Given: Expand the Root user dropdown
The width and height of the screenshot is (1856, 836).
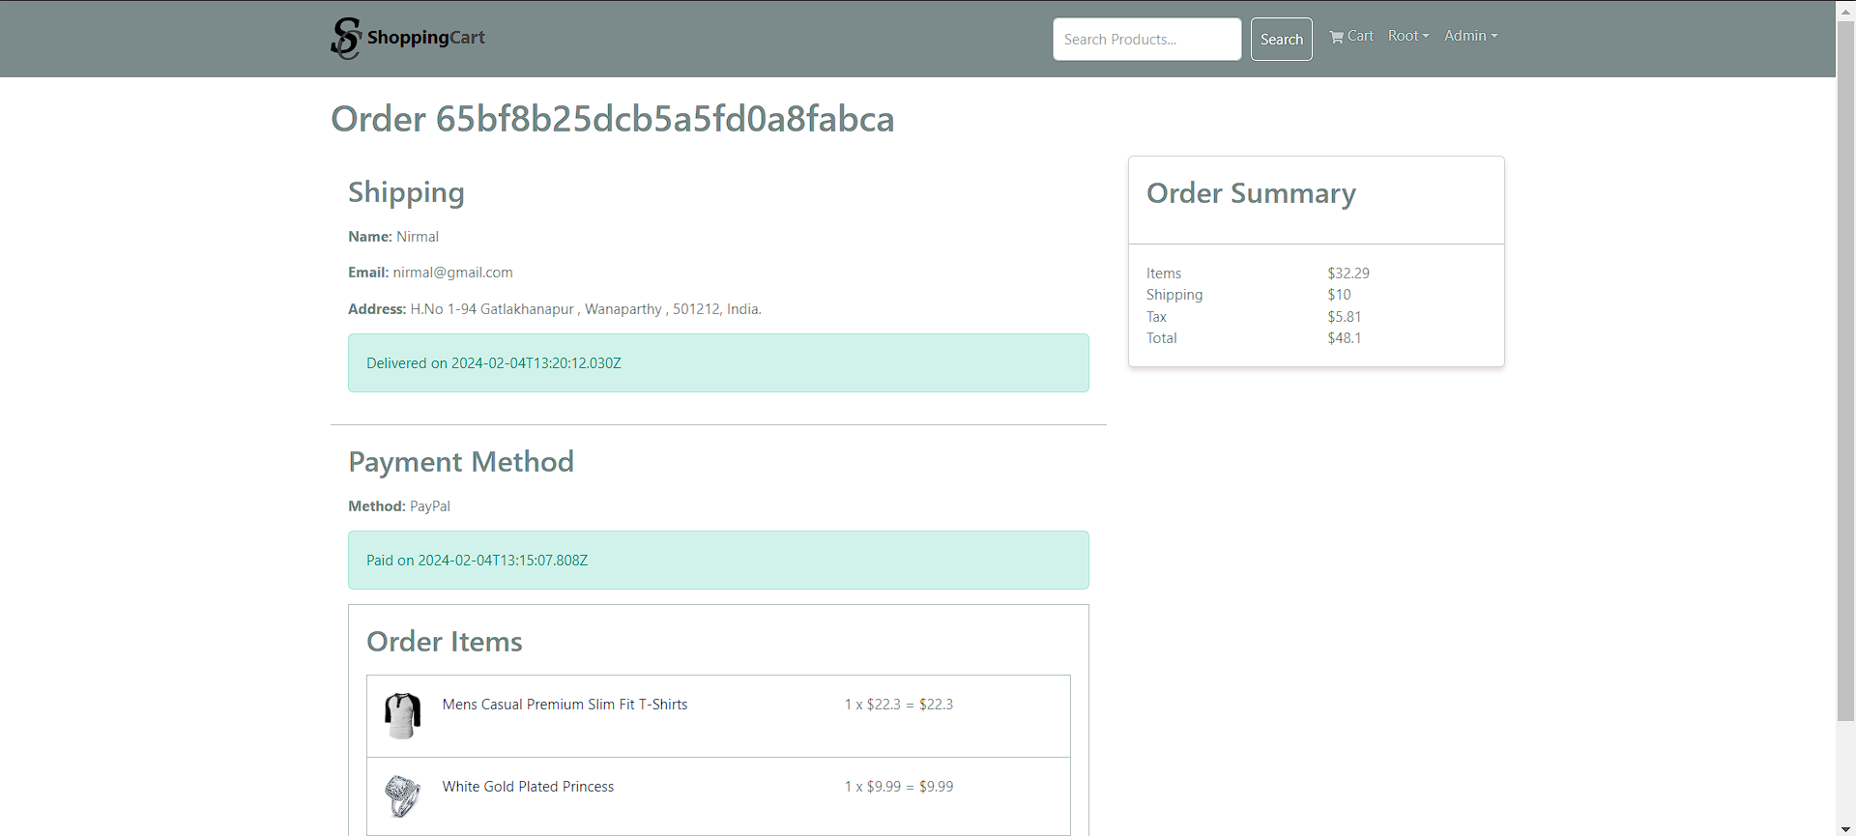Looking at the screenshot, I should click(1407, 36).
